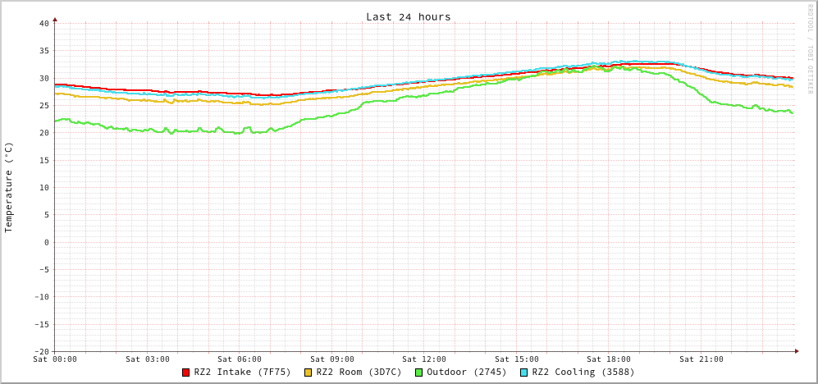The height and width of the screenshot is (384, 818).
Task: Select the 'RZ2 Intake (7F75)' legend label
Action: tap(242, 373)
